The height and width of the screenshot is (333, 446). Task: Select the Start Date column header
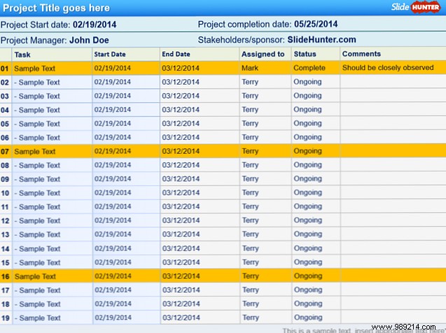tap(111, 54)
